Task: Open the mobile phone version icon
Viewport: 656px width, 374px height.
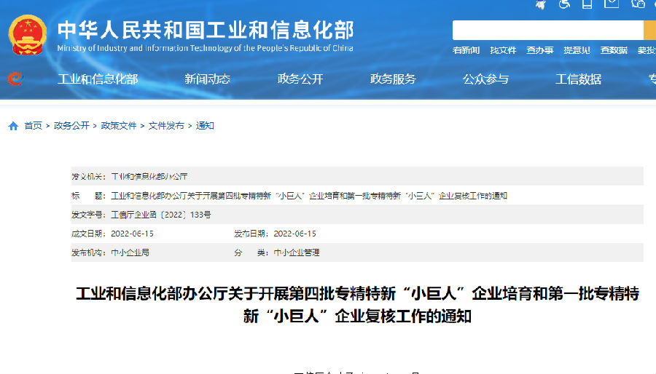Action: click(x=587, y=4)
